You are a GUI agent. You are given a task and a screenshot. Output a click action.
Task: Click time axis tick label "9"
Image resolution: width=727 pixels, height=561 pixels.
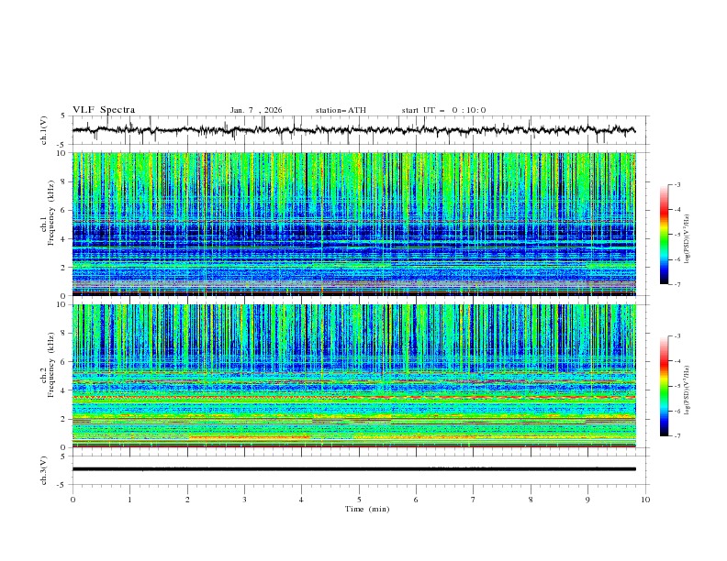pos(587,500)
